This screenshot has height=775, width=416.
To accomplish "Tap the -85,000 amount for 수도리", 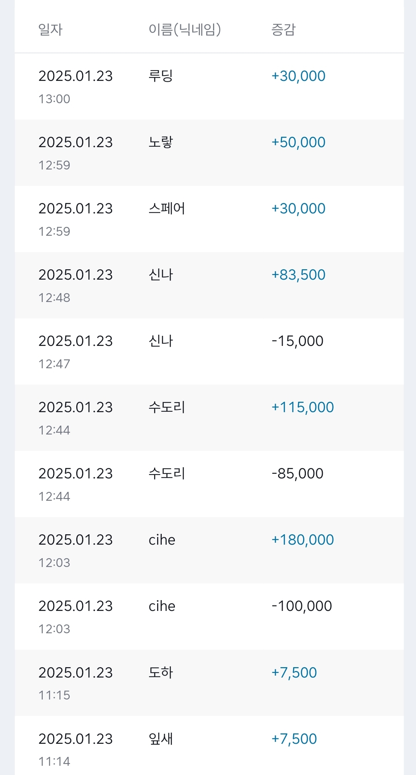I will [x=297, y=473].
